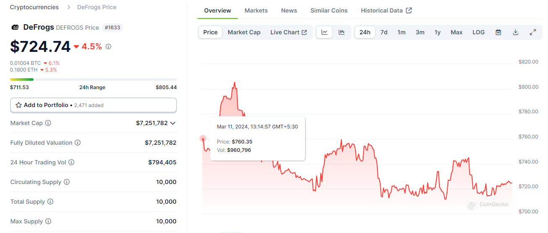This screenshot has height=233, width=548.
Task: Click the $800.00 y-axis label
Action: (x=528, y=87)
